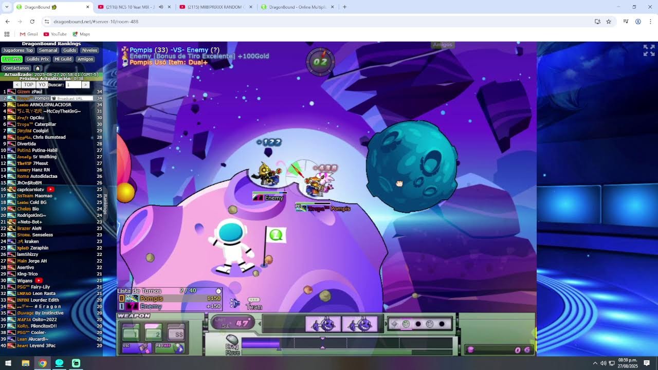Show hidden system tray icons

(595, 363)
